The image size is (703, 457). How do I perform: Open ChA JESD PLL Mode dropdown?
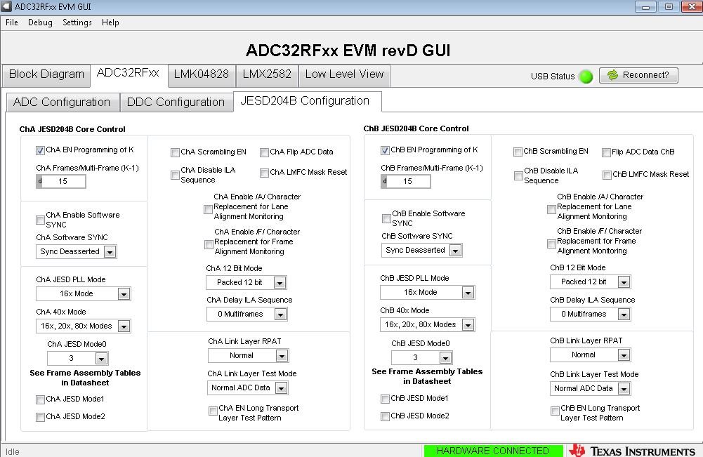tap(84, 294)
